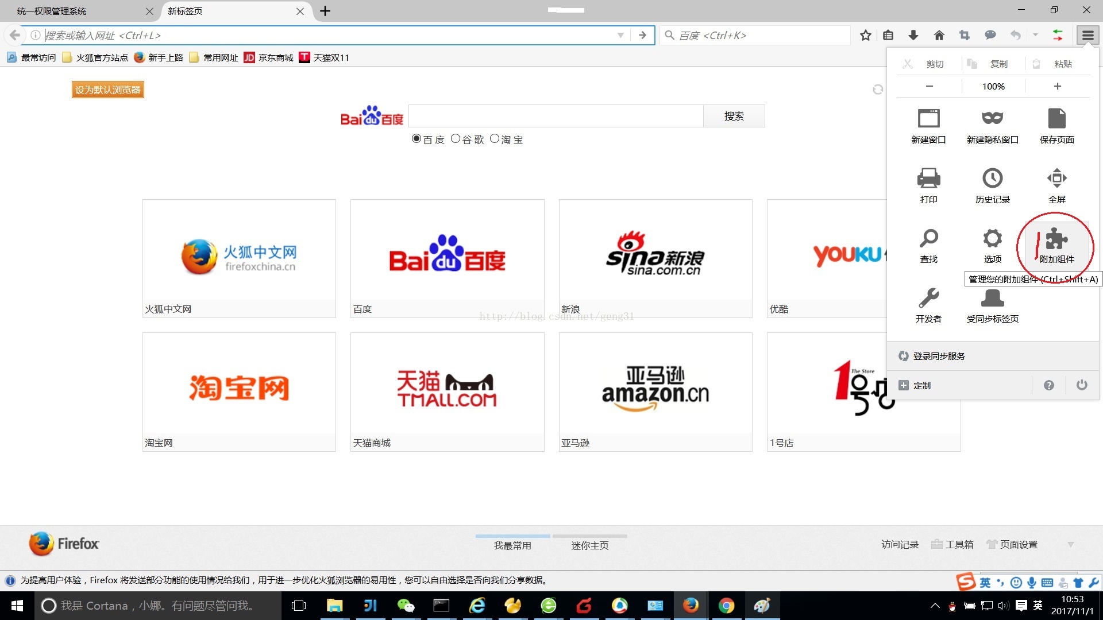Viewport: 1103px width, 620px height.
Task: Click the undo arrow toolbar icon
Action: point(1016,36)
